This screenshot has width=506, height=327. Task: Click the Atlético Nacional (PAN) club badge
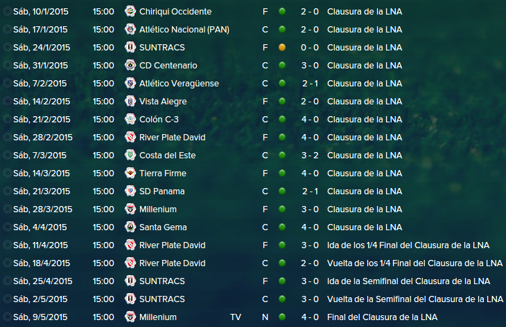pos(130,30)
